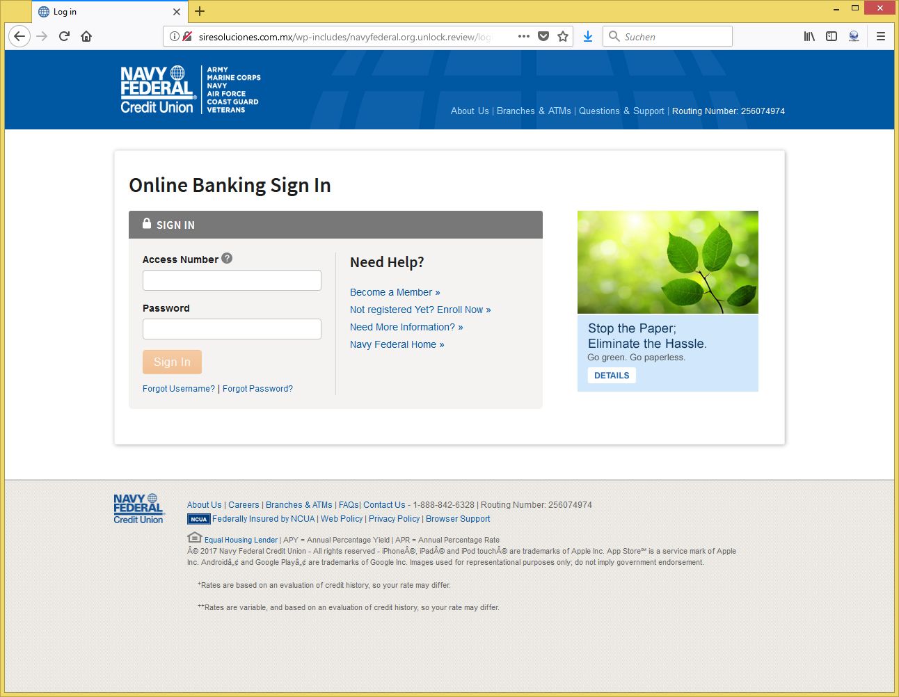
Task: Go back to the previous page
Action: (x=19, y=36)
